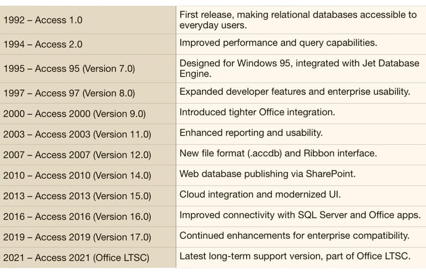Click the "First release, making relational databases" description
The height and width of the screenshot is (279, 426).
click(x=298, y=20)
